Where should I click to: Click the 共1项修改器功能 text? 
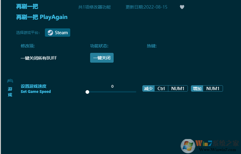(94, 7)
